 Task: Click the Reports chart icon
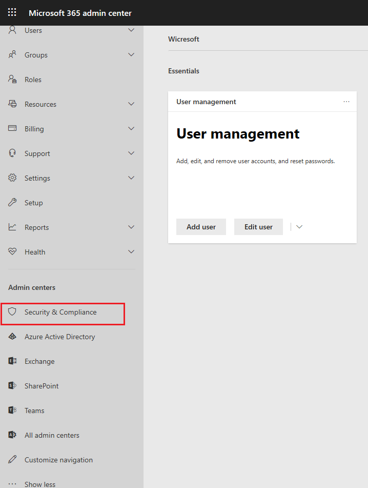tap(12, 227)
